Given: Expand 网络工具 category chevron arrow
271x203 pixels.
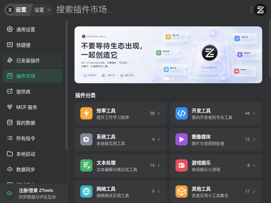Looking at the screenshot, I should tap(159, 191).
